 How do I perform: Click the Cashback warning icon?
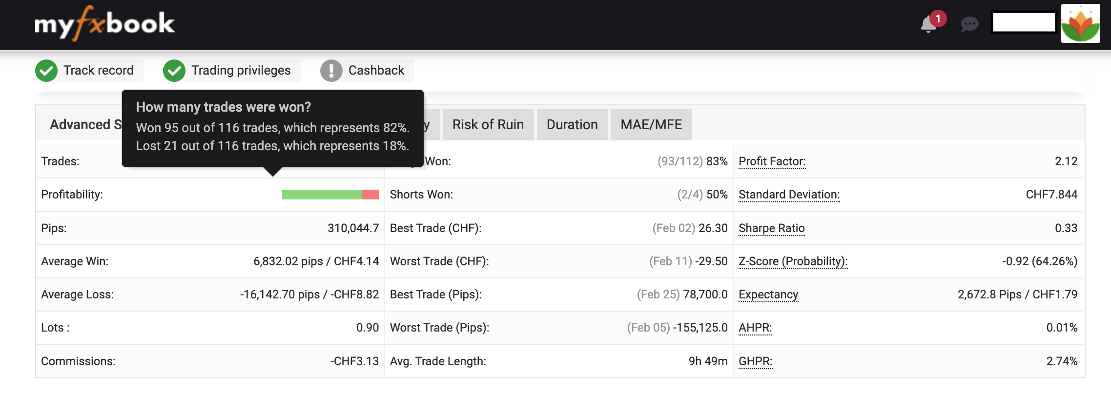[331, 71]
